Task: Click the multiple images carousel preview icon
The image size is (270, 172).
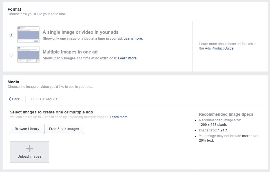Action: click(x=28, y=54)
